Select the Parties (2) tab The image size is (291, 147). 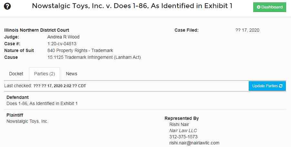[x=45, y=74]
